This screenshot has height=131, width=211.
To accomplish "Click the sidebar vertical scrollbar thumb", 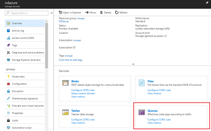I will [x=46, y=45].
